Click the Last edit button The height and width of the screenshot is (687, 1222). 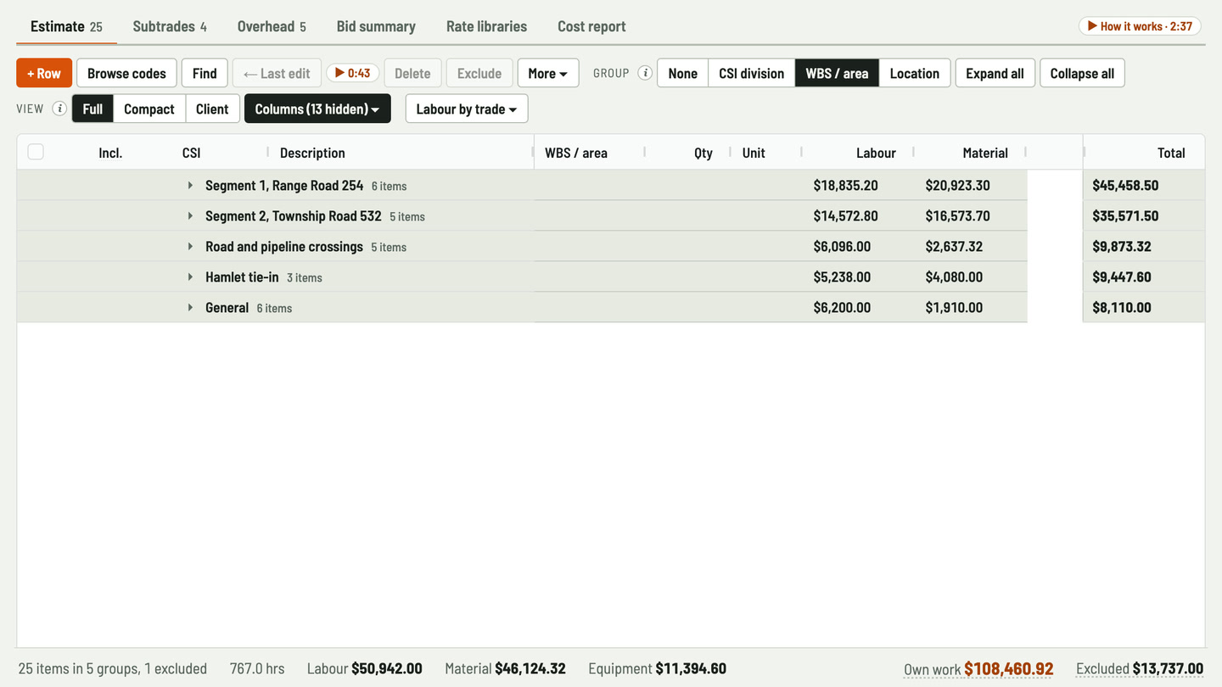277,73
